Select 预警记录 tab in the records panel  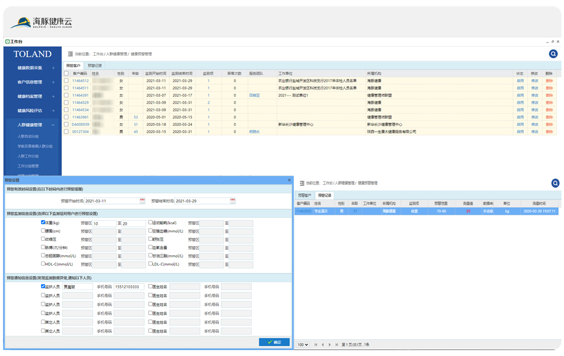tap(324, 195)
